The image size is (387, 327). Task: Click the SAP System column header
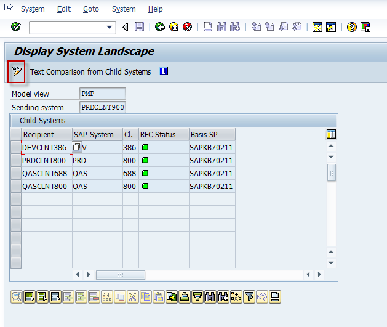pos(97,135)
